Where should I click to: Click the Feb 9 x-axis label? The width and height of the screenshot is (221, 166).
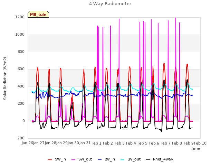point(189,143)
